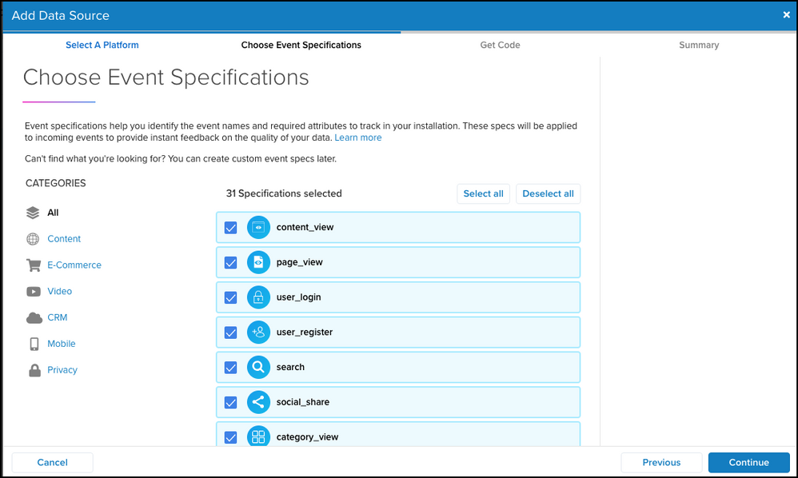Go to Select A Platform step
Image resolution: width=798 pixels, height=478 pixels.
102,46
